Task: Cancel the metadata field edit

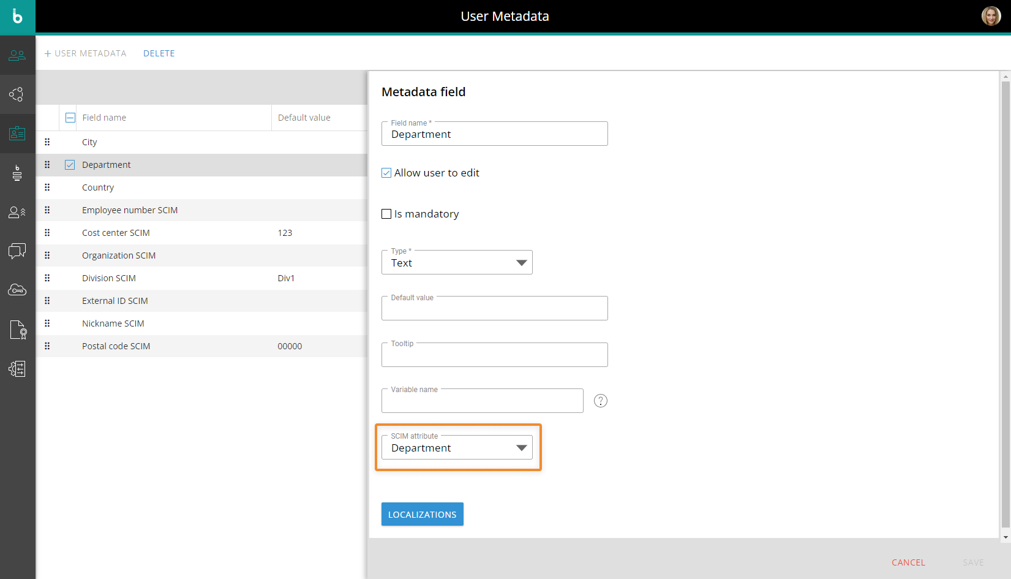Action: pyautogui.click(x=908, y=562)
